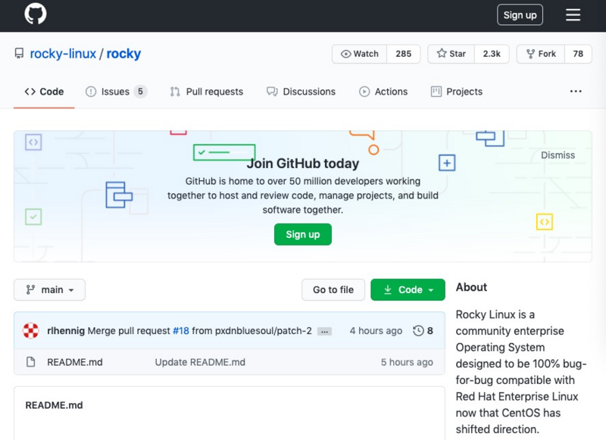
Task: View the 8 commits count
Action: point(430,331)
